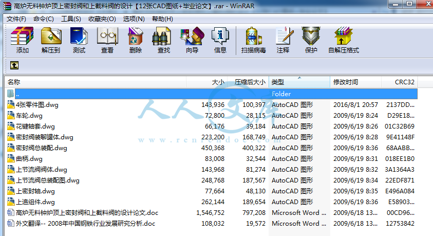Image resolution: width=433 pixels, height=236 pixels.
Task: Click the Protect (保护) shield icon
Action: pos(311,36)
